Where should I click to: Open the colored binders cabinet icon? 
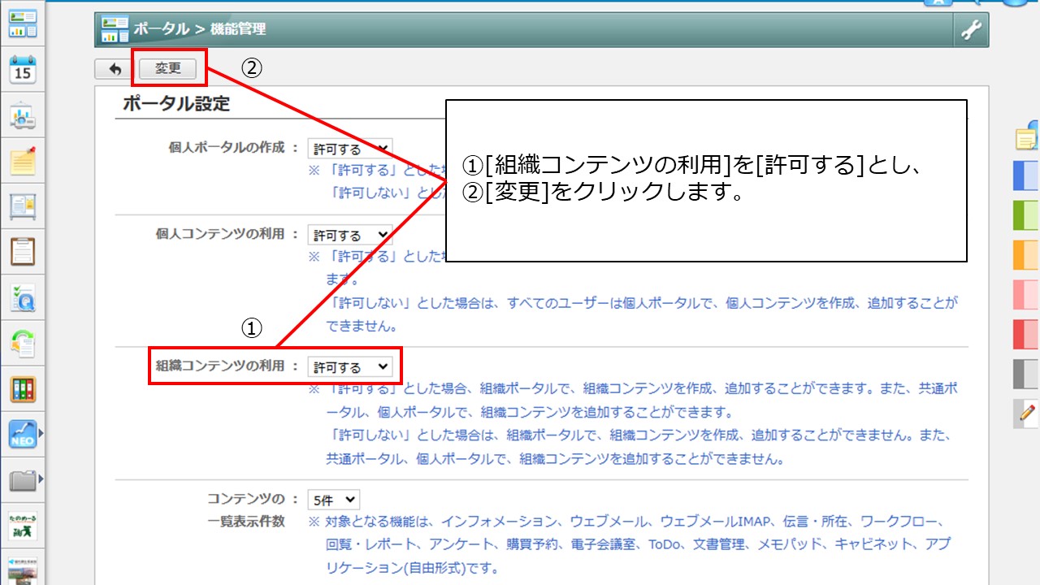(23, 390)
